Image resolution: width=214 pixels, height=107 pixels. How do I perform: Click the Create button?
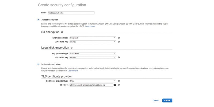click(167, 101)
